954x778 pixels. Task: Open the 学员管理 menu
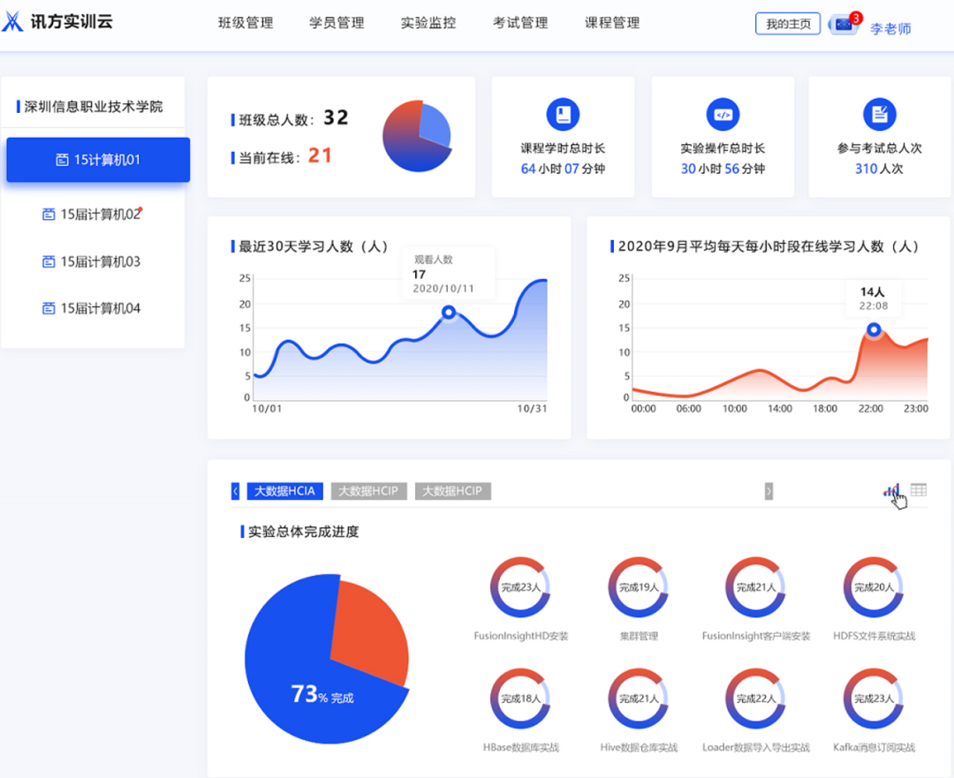(337, 23)
